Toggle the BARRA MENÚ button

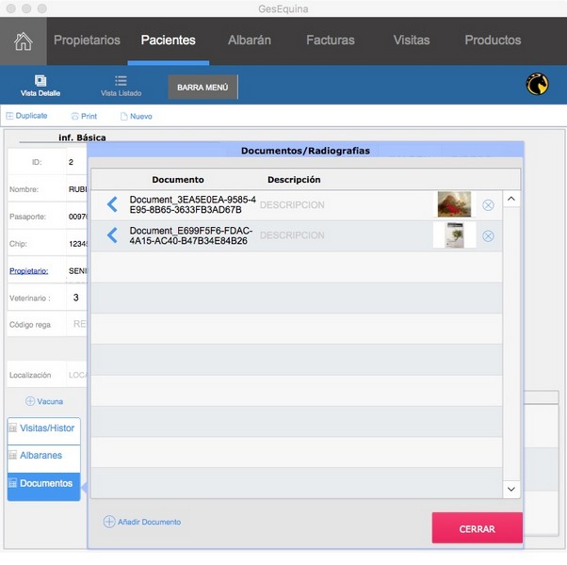coord(202,88)
